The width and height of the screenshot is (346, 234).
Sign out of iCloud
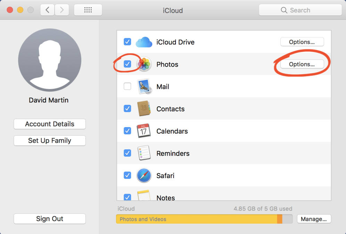coord(49,219)
